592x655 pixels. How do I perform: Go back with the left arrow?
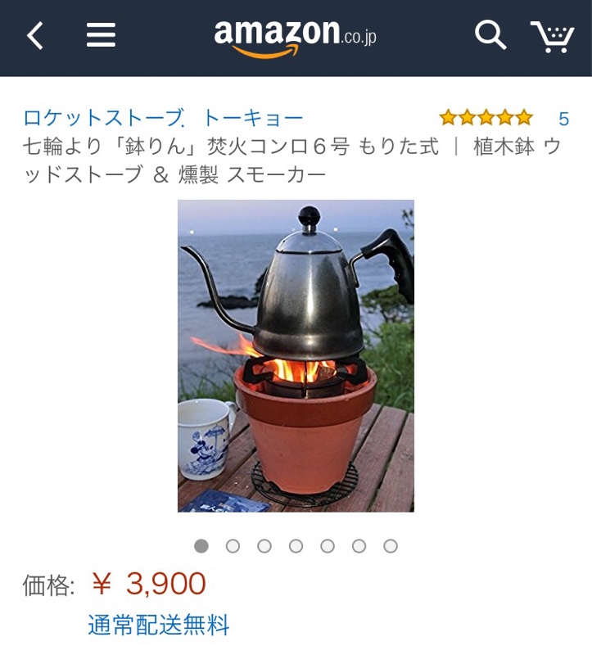[x=35, y=36]
